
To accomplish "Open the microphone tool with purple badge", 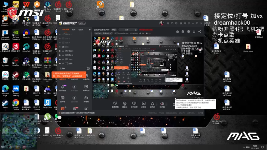I will coord(62,88).
